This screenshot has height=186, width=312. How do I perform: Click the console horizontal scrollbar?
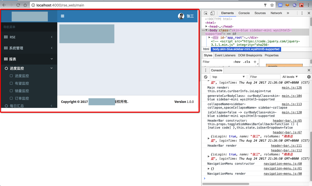pyautogui.click(x=226, y=184)
